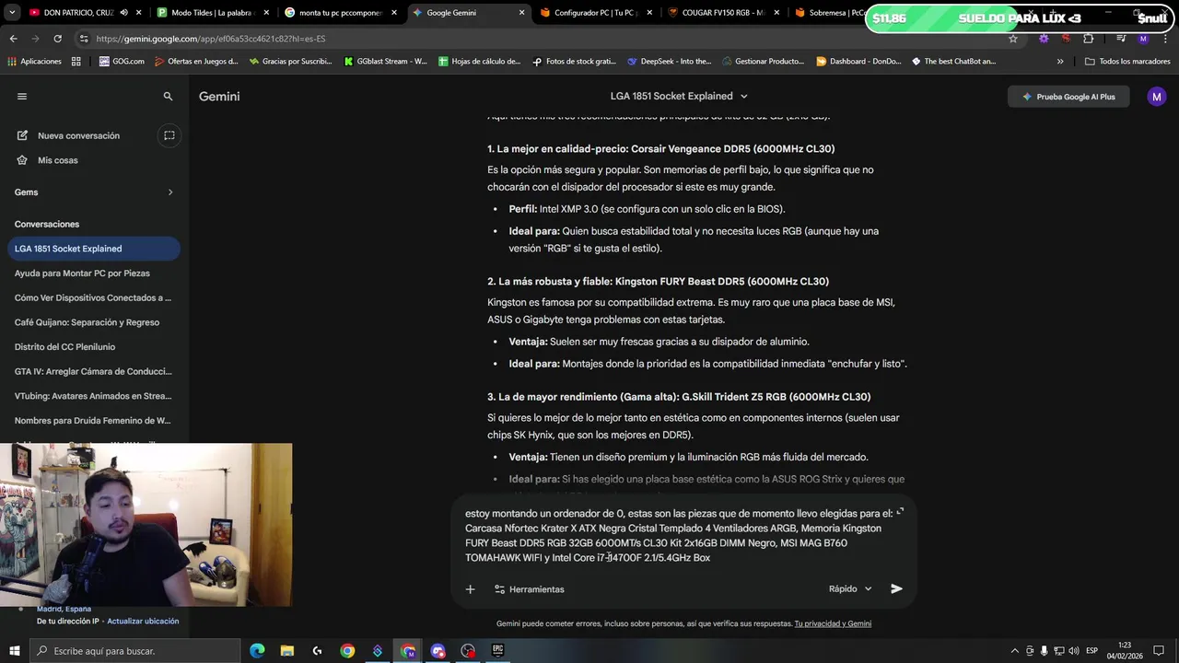Open the Chrome media controls icon
Screen dimensions: 1179x663
(x=1121, y=39)
